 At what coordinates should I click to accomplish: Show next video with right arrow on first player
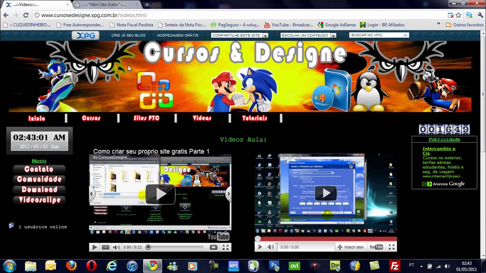[x=228, y=194]
